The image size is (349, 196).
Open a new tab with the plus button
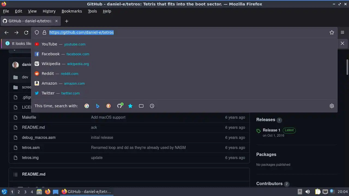point(67,21)
